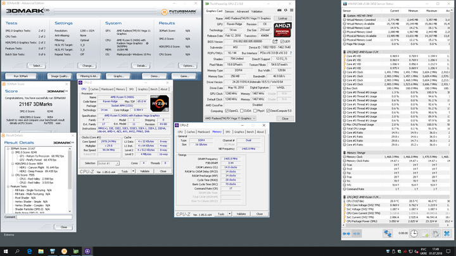Click the HWiNFO blue X close icon
The width and height of the screenshot is (456, 256).
446,233
